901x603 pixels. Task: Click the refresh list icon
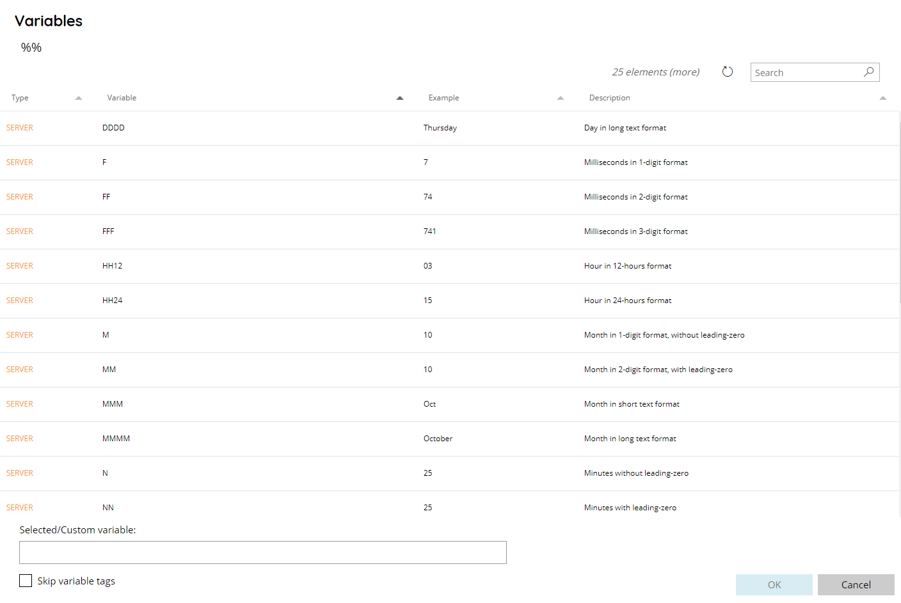click(x=728, y=72)
